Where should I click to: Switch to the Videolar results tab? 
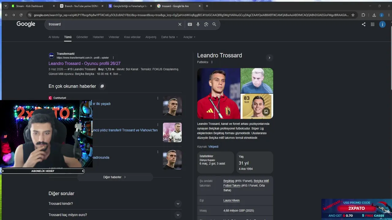(x=114, y=37)
